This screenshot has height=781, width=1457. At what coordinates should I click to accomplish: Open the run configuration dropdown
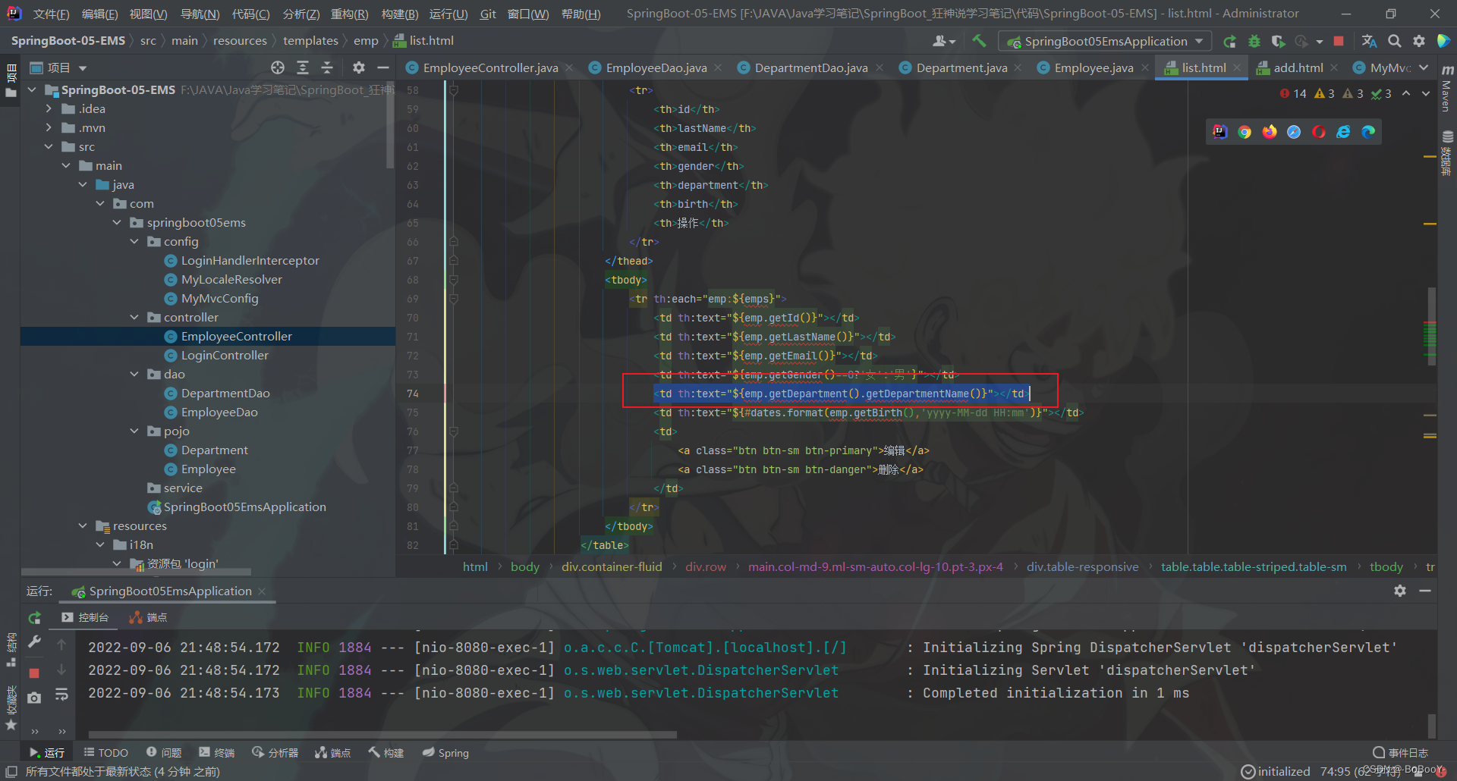1105,41
